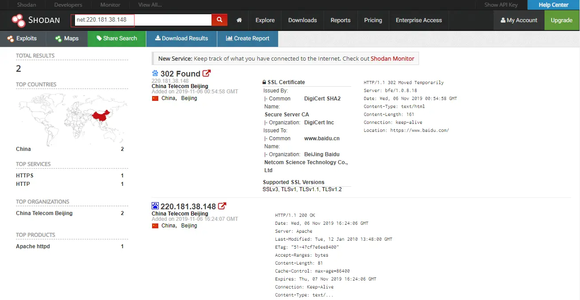Click the Location: https://www.baidu.com/ header line
The image size is (580, 300).
[406, 131]
